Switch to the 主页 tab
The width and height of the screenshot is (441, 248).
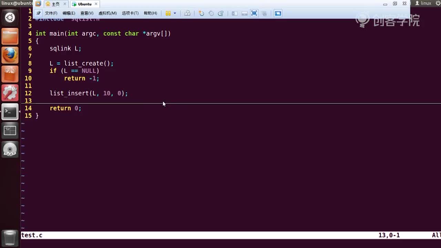click(55, 4)
